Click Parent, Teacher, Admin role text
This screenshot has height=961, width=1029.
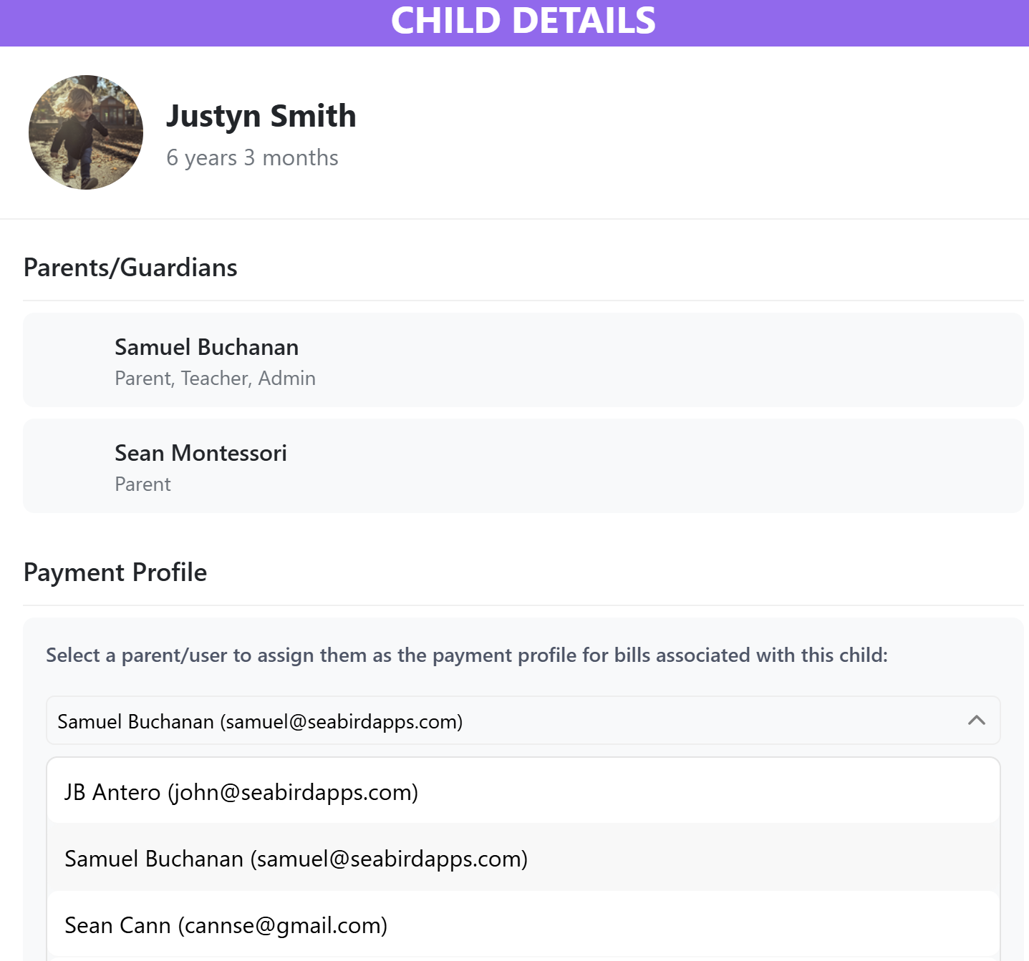point(215,378)
